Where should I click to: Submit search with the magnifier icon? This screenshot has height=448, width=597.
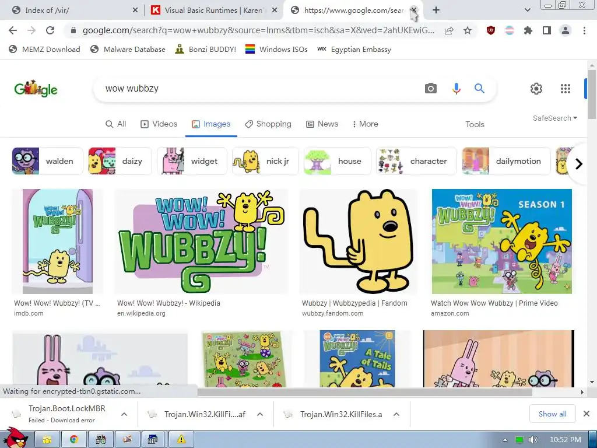pyautogui.click(x=479, y=89)
